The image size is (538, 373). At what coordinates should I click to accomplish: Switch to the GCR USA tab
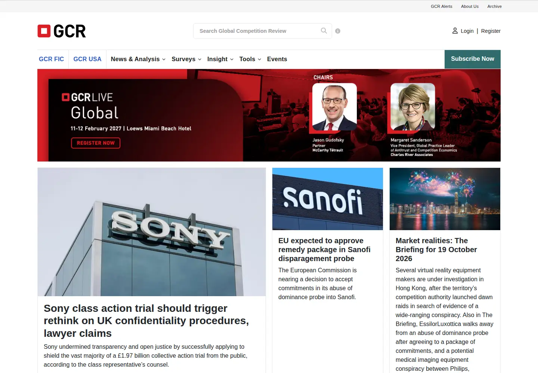tap(87, 59)
